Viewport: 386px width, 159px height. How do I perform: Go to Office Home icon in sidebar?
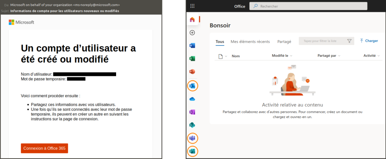click(x=192, y=20)
